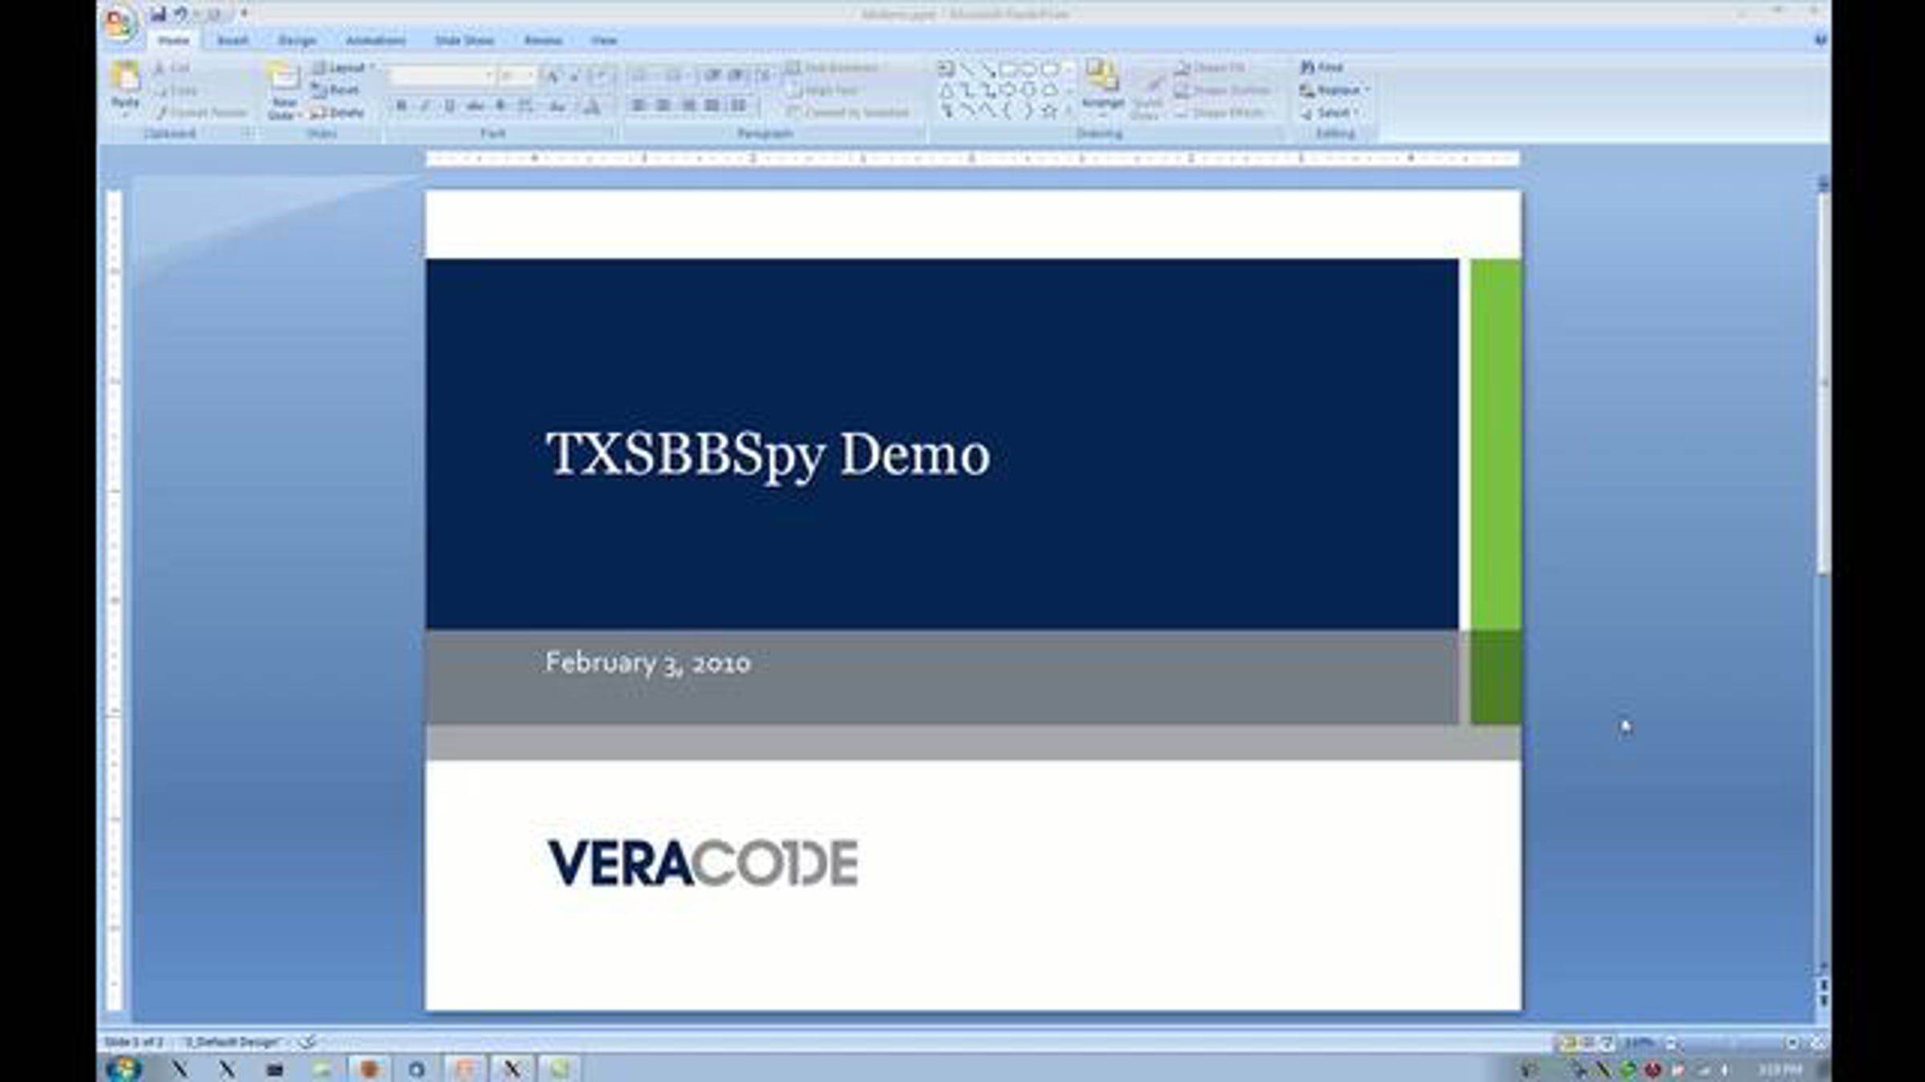Open the View tab
1925x1082 pixels.
tap(604, 40)
